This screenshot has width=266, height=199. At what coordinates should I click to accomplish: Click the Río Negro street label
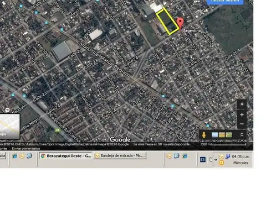click(31, 123)
